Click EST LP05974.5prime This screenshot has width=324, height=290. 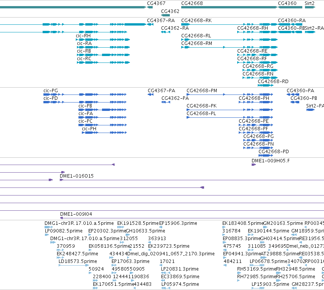pyautogui.click(x=180, y=284)
